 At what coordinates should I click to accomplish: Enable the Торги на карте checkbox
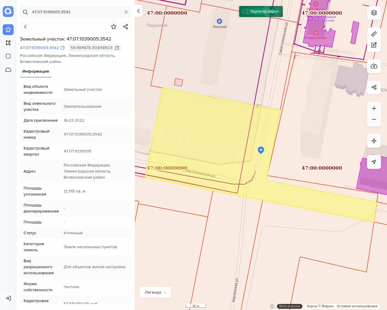coord(245,12)
